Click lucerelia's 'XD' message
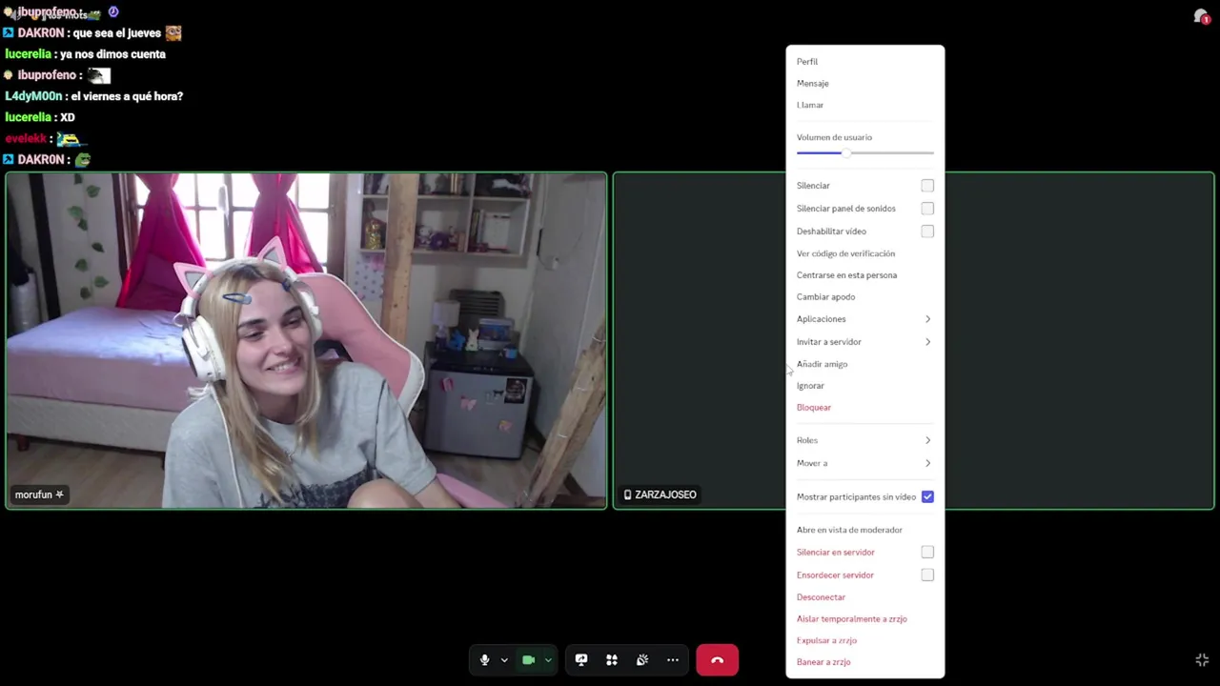Viewport: 1220px width, 686px height. pyautogui.click(x=67, y=117)
